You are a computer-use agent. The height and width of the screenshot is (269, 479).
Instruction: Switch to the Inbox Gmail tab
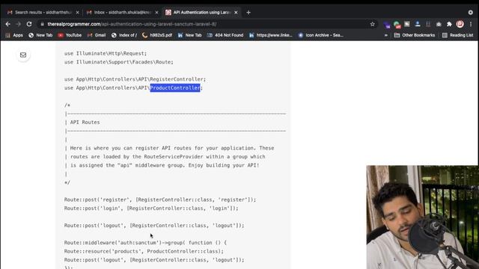click(122, 13)
